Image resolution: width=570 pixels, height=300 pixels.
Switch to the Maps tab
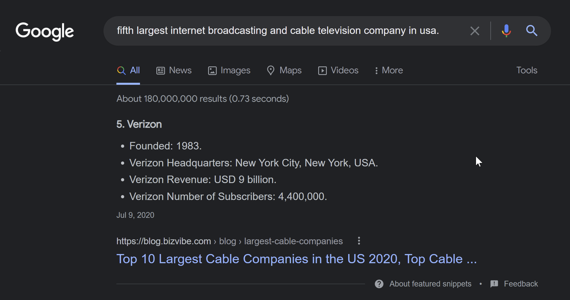pyautogui.click(x=284, y=70)
